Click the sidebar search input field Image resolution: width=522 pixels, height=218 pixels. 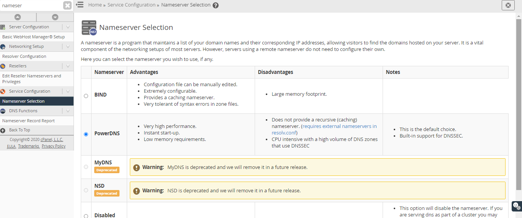31,5
